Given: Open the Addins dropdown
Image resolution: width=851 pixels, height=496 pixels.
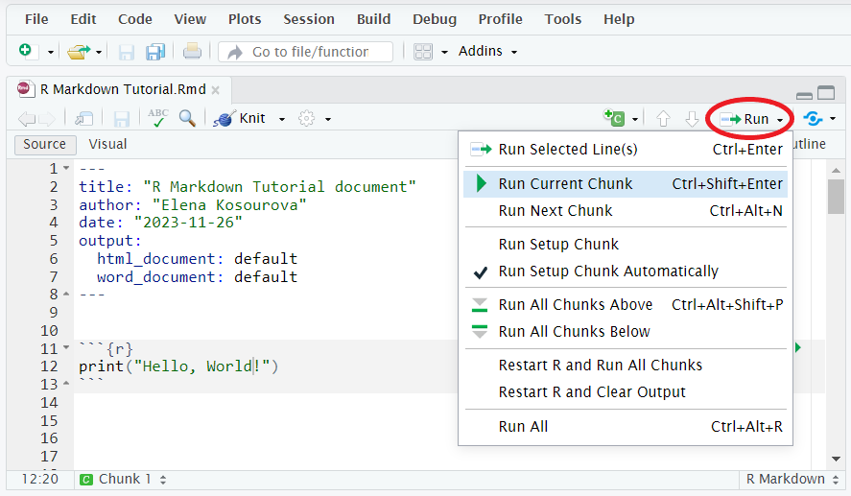Looking at the screenshot, I should (x=487, y=51).
